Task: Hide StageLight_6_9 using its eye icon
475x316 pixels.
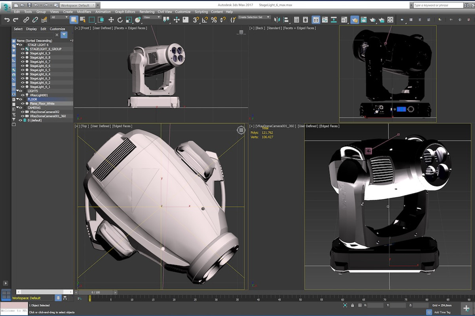Action: pos(23,53)
